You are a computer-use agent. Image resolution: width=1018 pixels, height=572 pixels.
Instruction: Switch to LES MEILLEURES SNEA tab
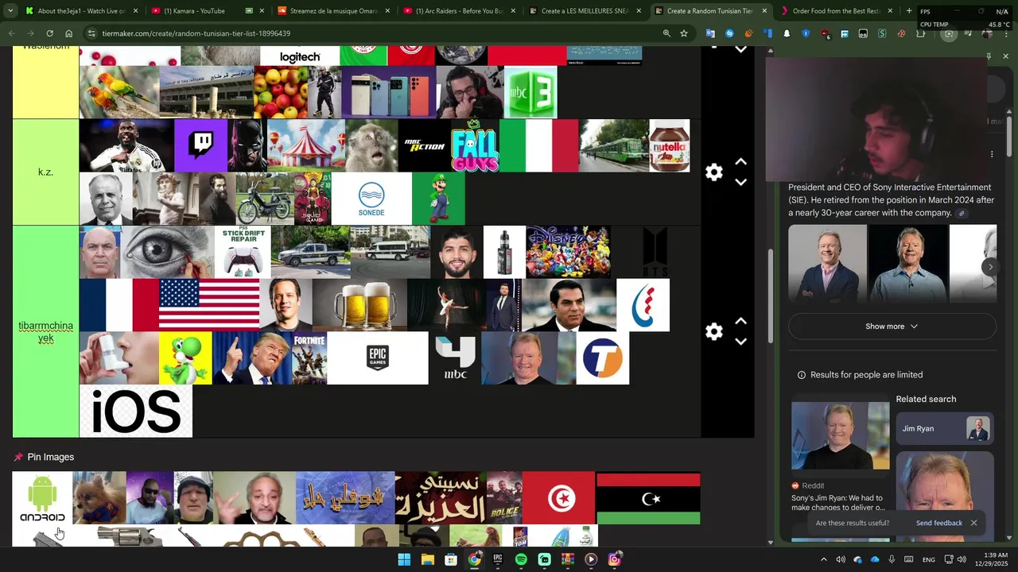pyautogui.click(x=585, y=11)
